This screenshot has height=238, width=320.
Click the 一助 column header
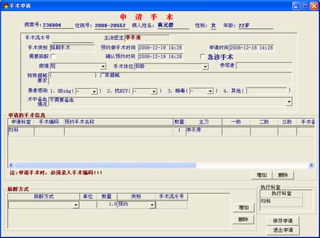tap(236, 122)
